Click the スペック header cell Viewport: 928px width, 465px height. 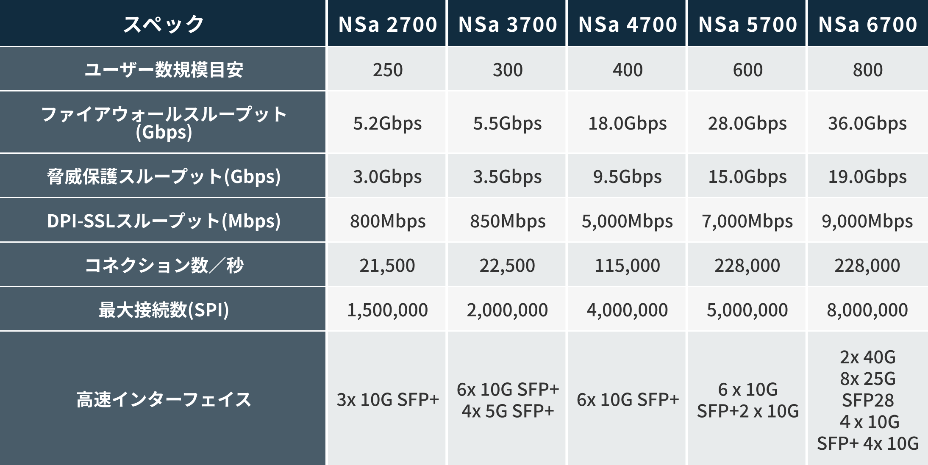163,23
